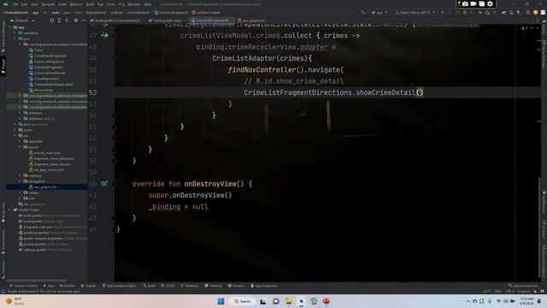The height and width of the screenshot is (308, 547).
Task: Open PowerPoint from the taskbar
Action: tap(326, 301)
